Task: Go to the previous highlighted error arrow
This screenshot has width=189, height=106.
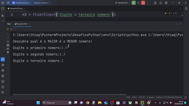Action: pos(179,13)
